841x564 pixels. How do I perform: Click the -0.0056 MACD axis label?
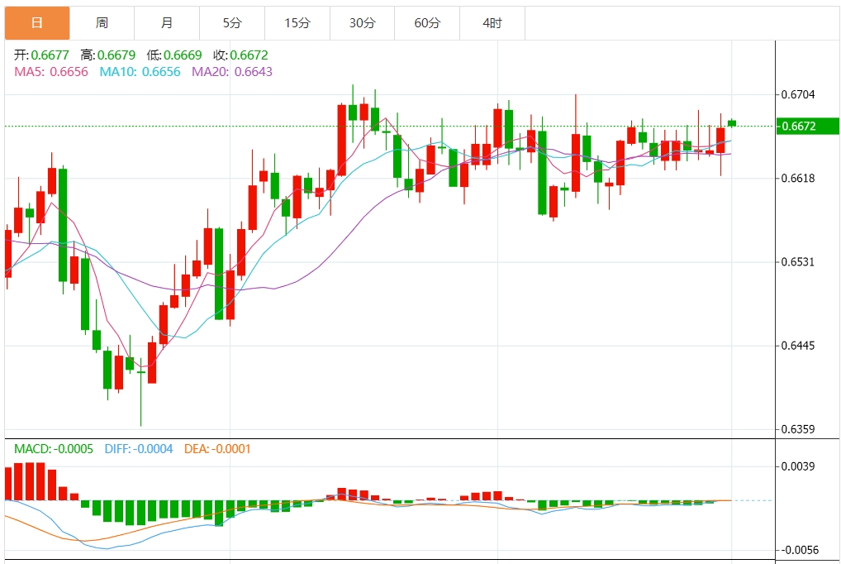[799, 550]
